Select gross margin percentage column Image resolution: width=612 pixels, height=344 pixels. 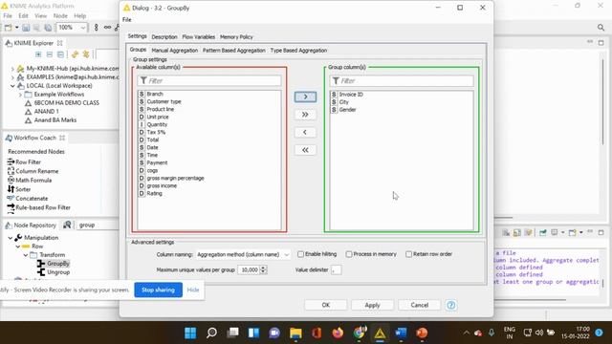tap(175, 178)
